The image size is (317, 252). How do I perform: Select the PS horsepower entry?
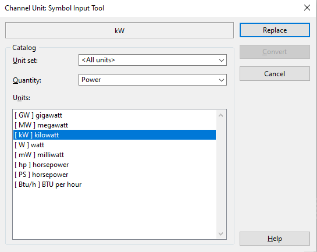(x=115, y=175)
